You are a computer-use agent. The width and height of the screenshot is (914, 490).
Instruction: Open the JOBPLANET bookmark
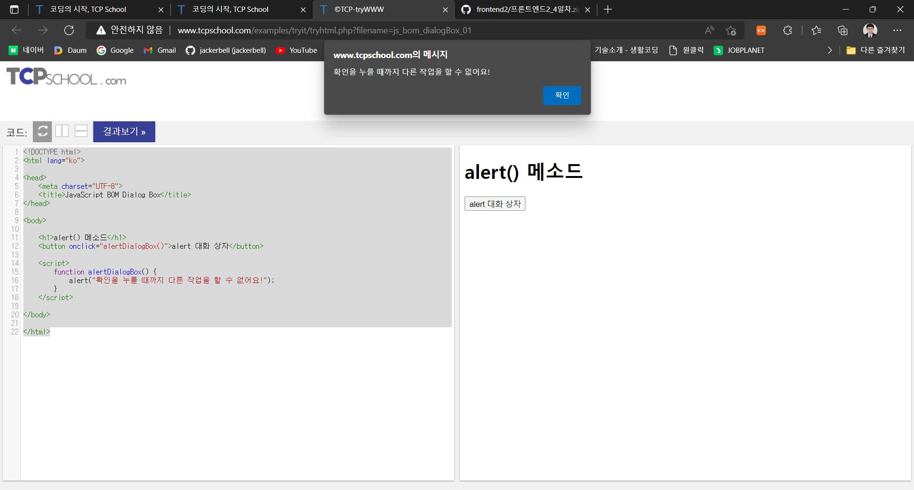(x=739, y=50)
